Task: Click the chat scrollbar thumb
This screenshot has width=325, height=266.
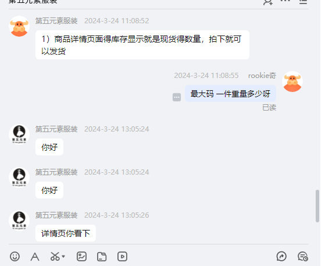Action: pos(317,206)
